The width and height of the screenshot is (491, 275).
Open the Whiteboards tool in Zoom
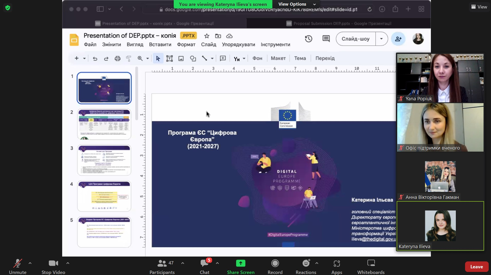[x=371, y=267]
